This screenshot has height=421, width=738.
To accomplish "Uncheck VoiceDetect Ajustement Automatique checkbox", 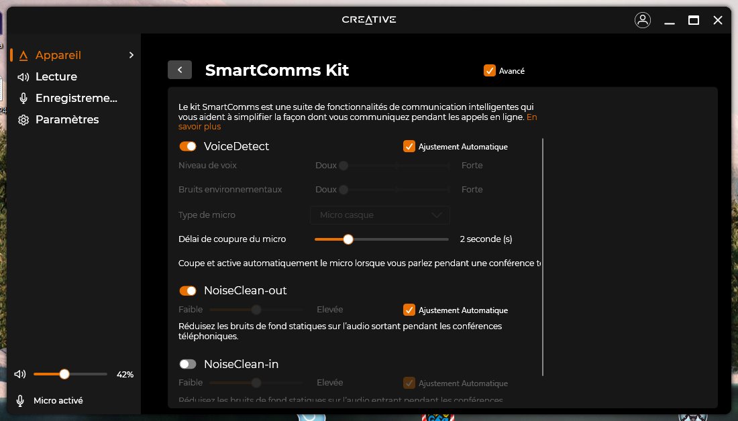I will (409, 146).
